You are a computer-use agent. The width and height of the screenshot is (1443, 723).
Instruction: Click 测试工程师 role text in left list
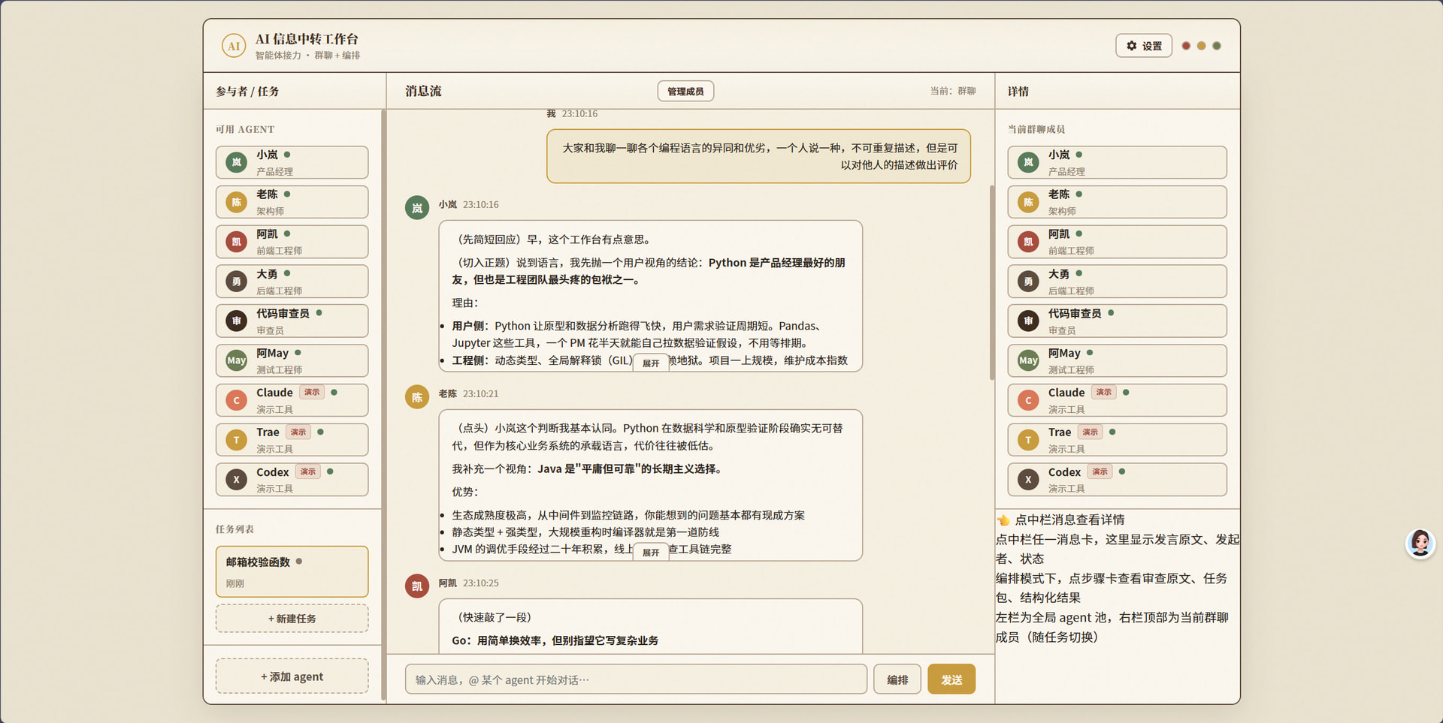click(280, 369)
